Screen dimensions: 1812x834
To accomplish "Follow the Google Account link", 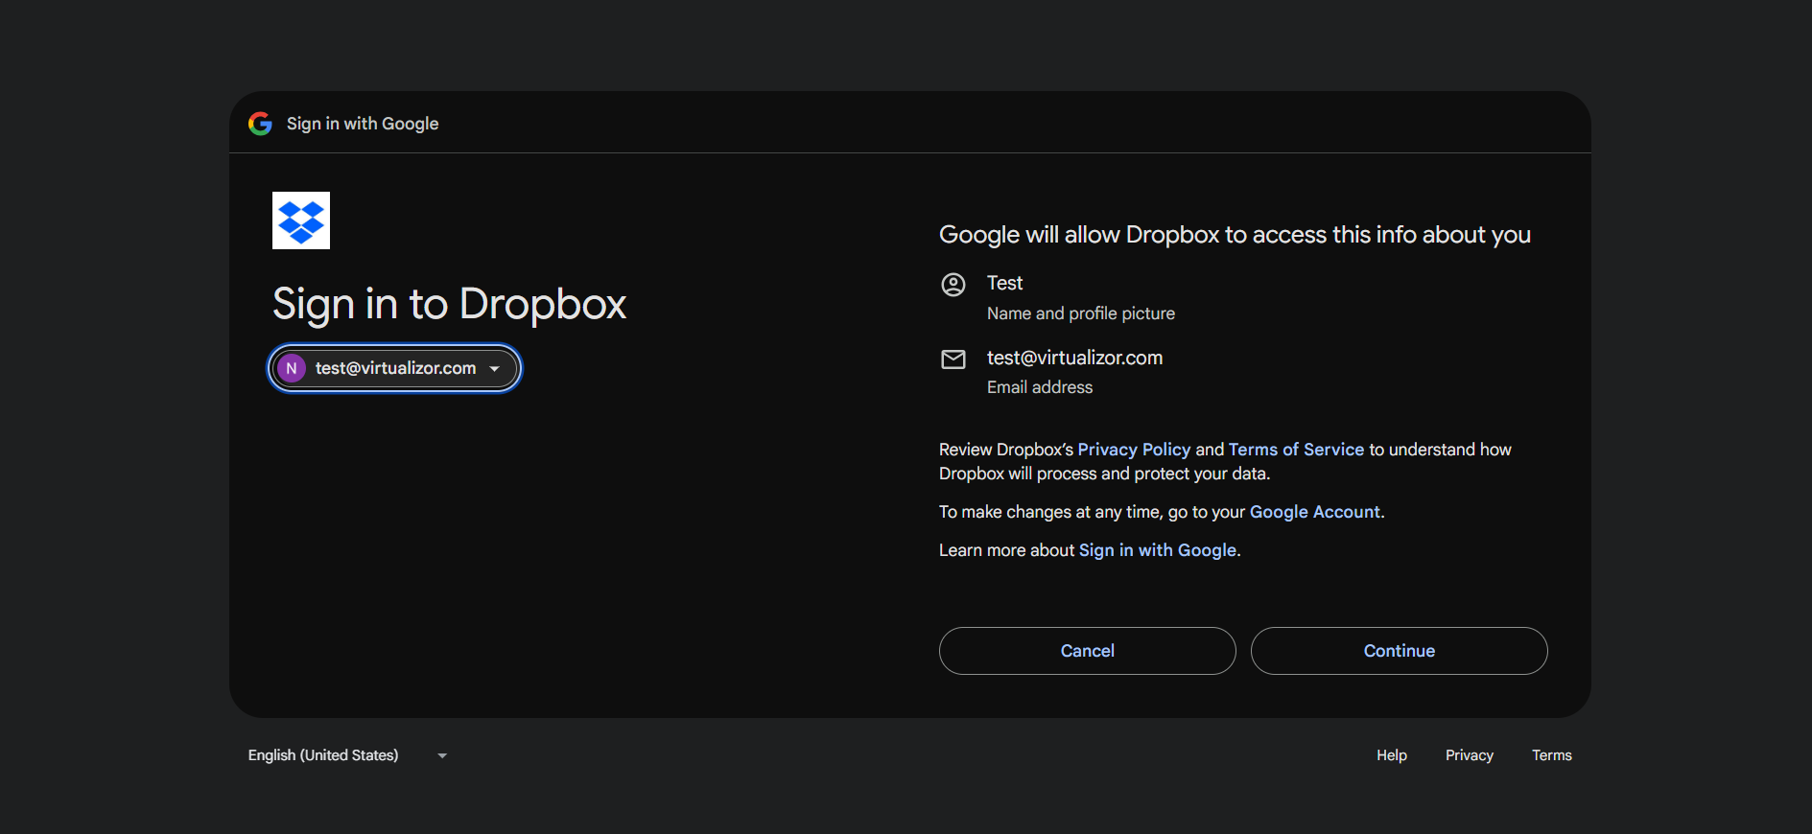I will click(x=1314, y=512).
